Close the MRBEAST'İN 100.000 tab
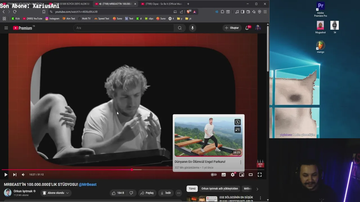 pyautogui.click(x=135, y=4)
